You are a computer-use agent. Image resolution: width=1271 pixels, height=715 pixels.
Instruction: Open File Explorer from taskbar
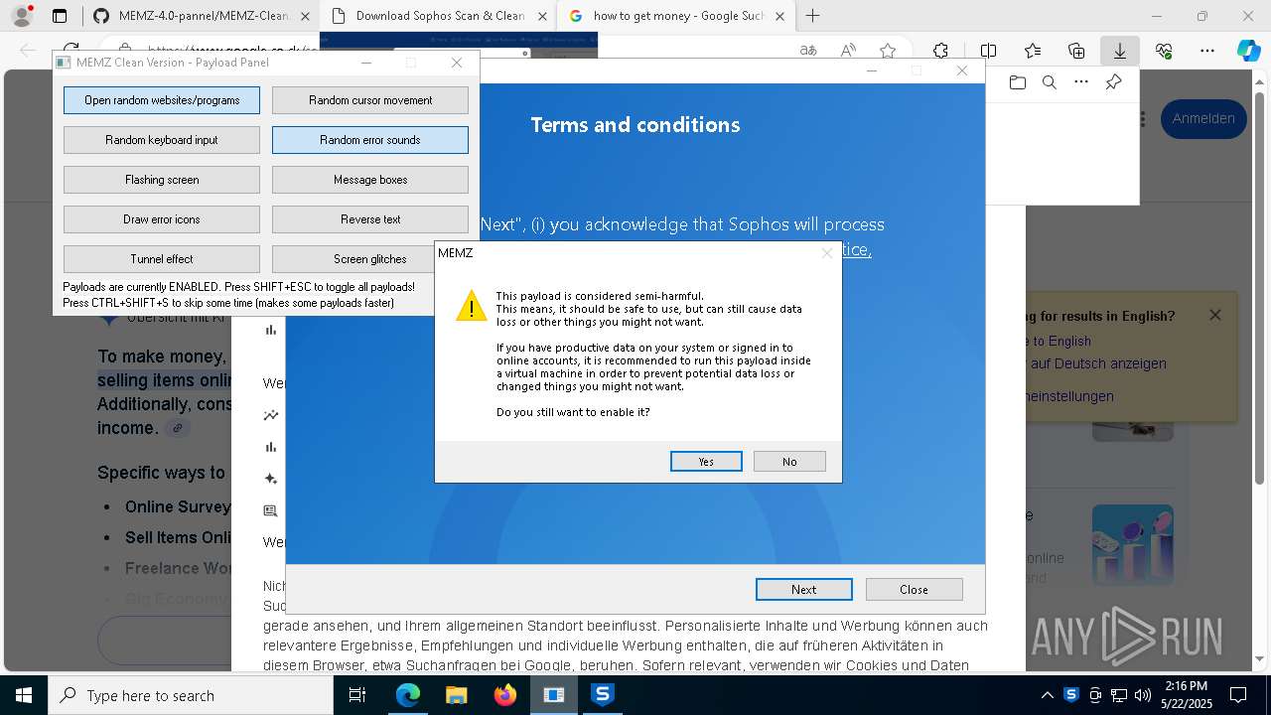pyautogui.click(x=456, y=695)
